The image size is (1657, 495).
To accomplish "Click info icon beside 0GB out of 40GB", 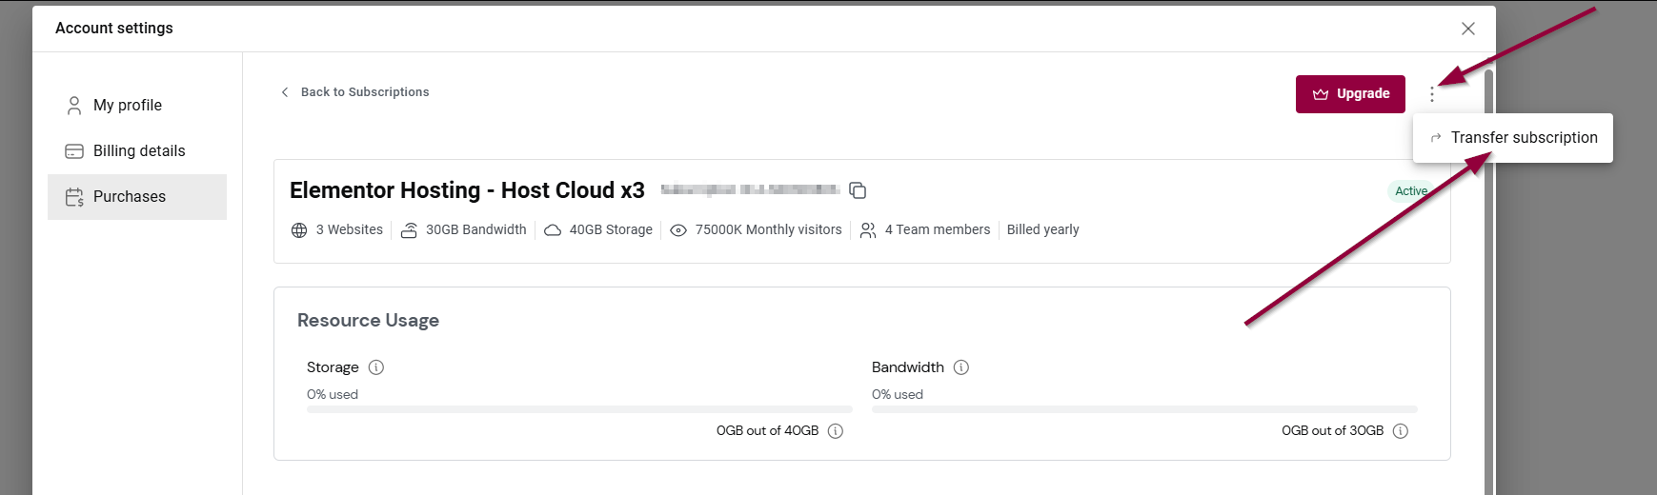I will click(x=836, y=431).
